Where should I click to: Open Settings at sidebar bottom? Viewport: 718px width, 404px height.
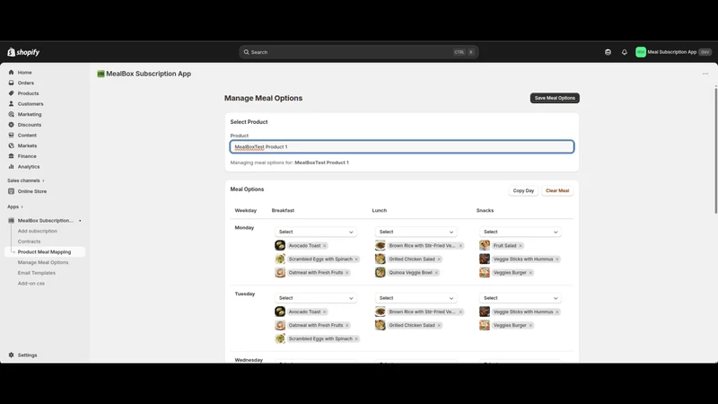pos(27,355)
